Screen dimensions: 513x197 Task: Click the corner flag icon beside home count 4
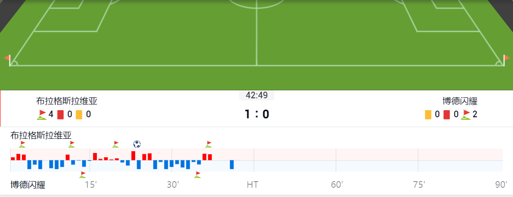coord(42,115)
